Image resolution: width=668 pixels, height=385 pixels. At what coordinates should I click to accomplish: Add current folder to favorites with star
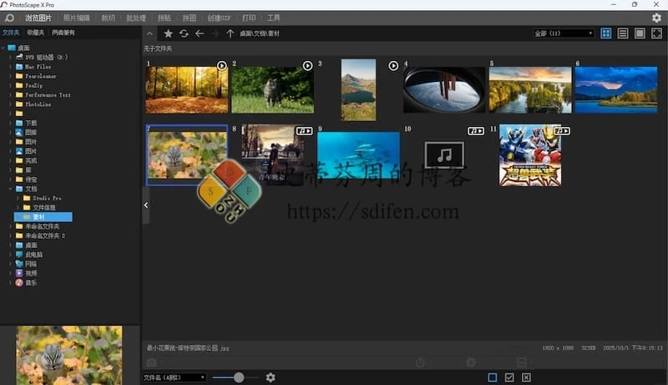coord(169,33)
